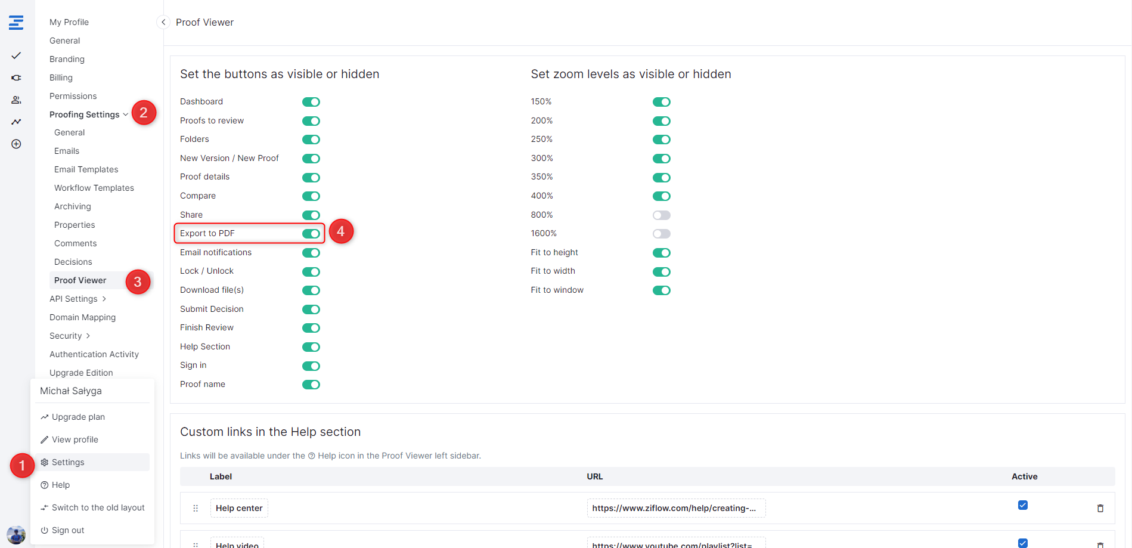Toggle the Export to PDF switch
The width and height of the screenshot is (1132, 548).
pyautogui.click(x=311, y=234)
